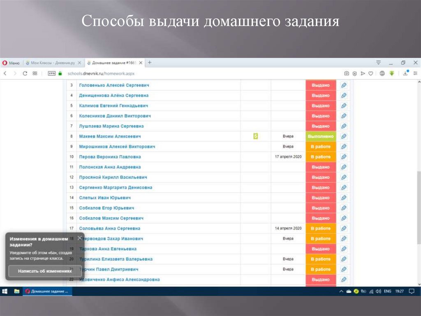421x316 pixels.
Task: Open Windows Start menu
Action: (x=5, y=291)
